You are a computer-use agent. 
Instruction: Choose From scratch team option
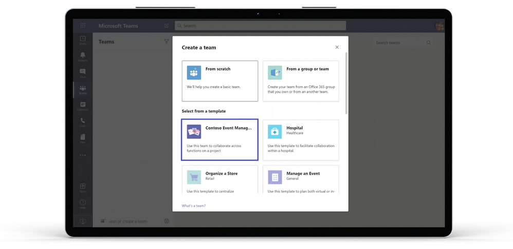coord(220,81)
